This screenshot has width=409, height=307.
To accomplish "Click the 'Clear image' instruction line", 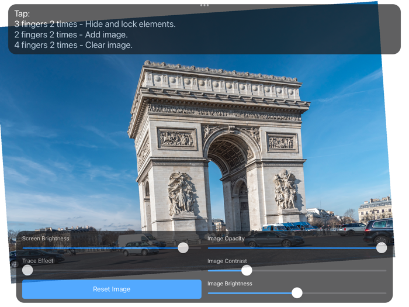I will (73, 45).
